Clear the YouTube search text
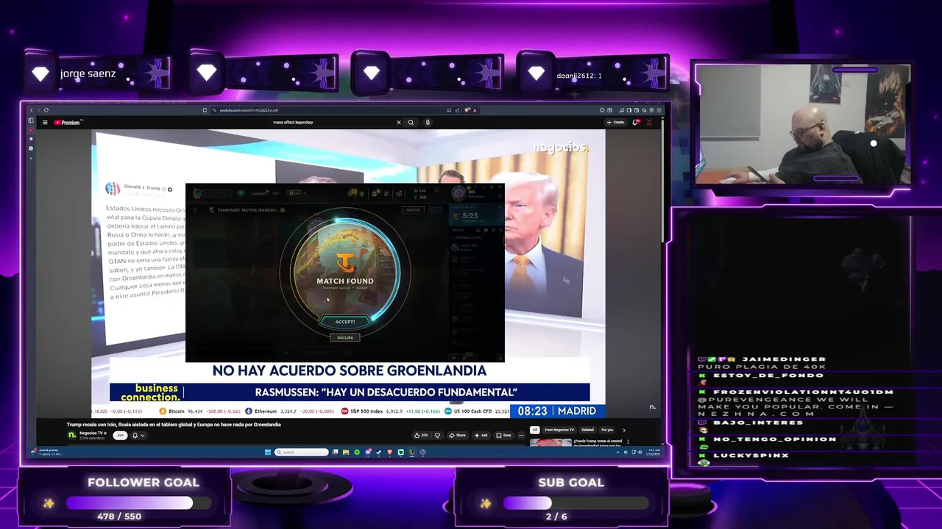942x529 pixels. pyautogui.click(x=398, y=122)
